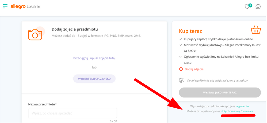
Task: Click the Przeciągnij i upuść zdjęcia drop area
Action: [x=94, y=58]
